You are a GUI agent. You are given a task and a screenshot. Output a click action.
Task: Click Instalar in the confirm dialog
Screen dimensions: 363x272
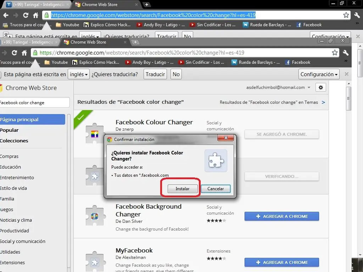click(x=183, y=189)
